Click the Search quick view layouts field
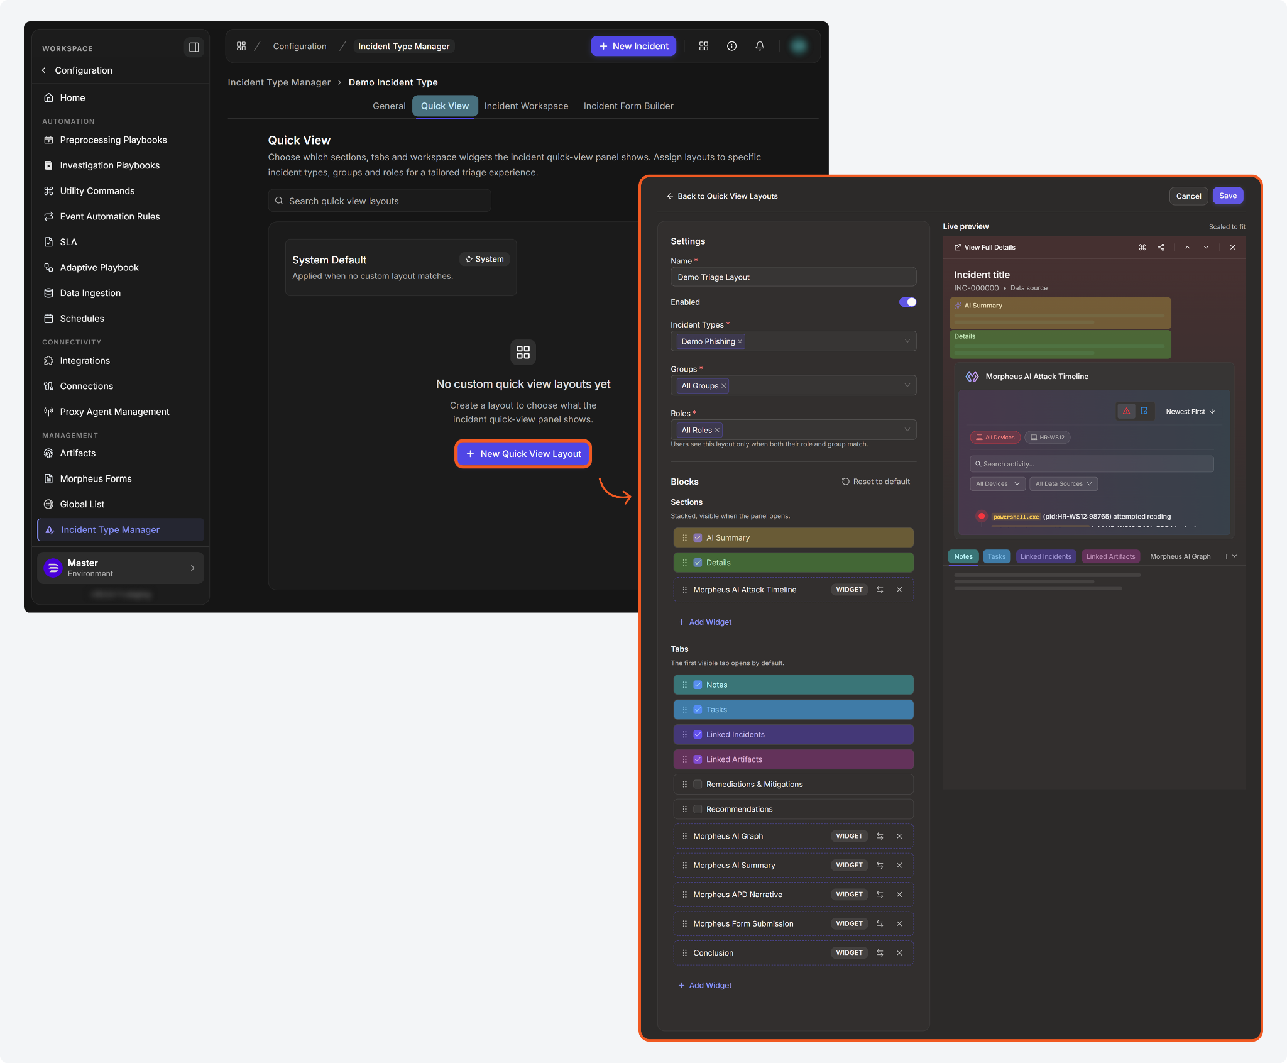 380,201
